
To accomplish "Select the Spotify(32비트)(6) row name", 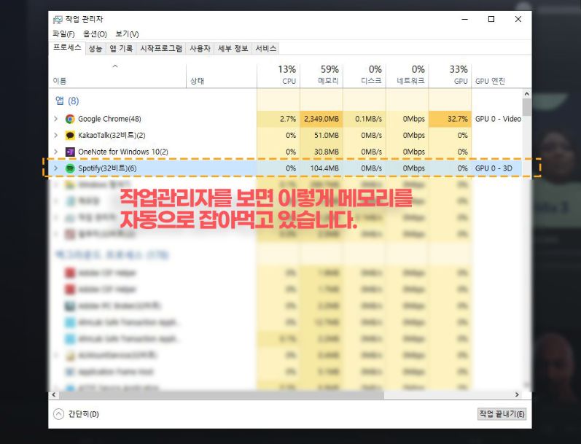I will point(107,168).
